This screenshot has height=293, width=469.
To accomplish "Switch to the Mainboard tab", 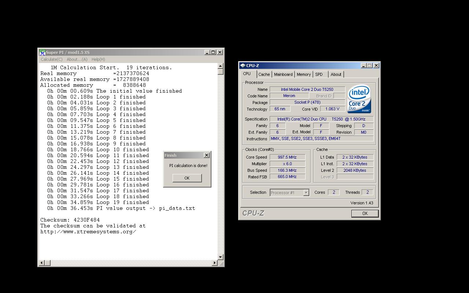I will [283, 74].
